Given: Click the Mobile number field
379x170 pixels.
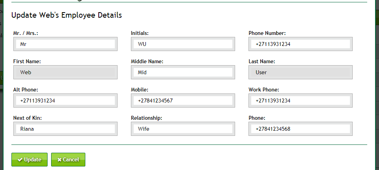Looking at the screenshot, I should (x=183, y=101).
